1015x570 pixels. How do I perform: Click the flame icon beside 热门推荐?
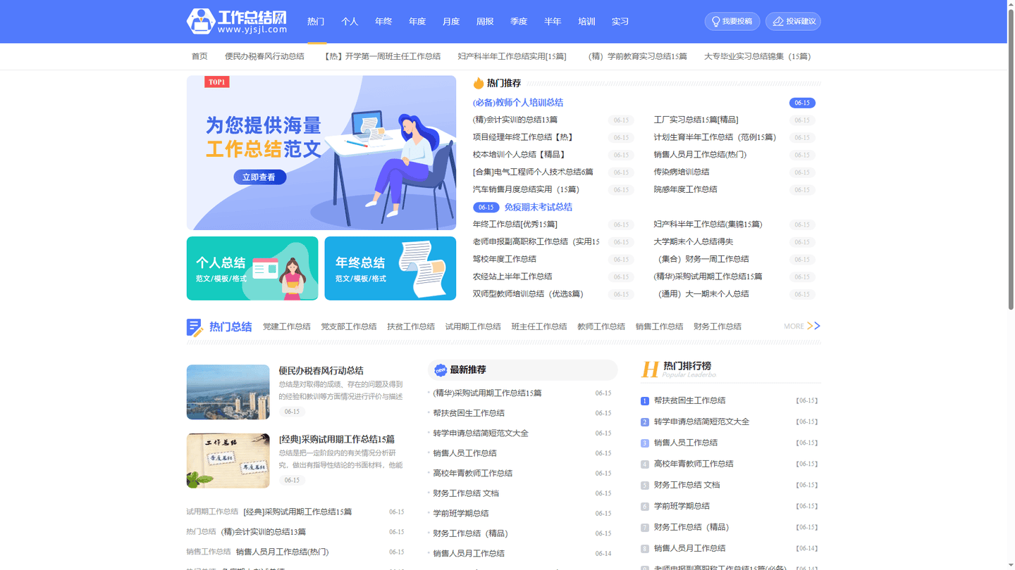(479, 83)
